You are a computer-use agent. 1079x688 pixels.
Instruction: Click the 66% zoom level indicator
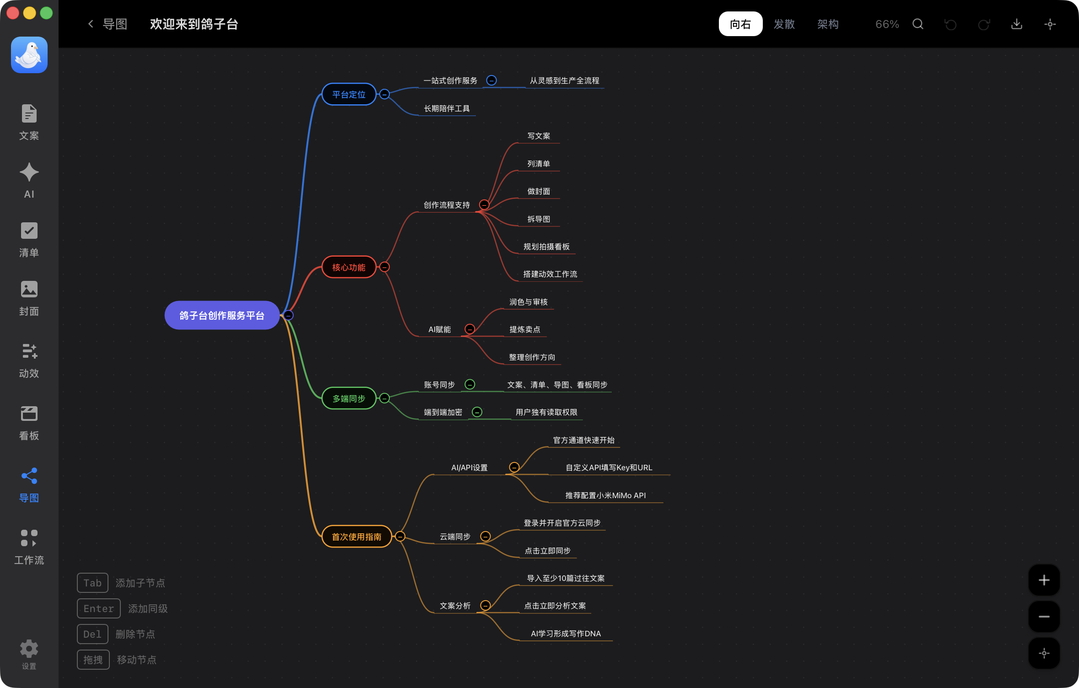(887, 24)
